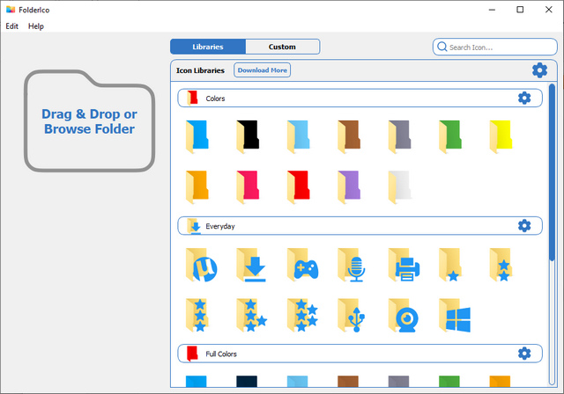Pick the green folder color
Viewport: 564px width, 394px height.
(455, 136)
